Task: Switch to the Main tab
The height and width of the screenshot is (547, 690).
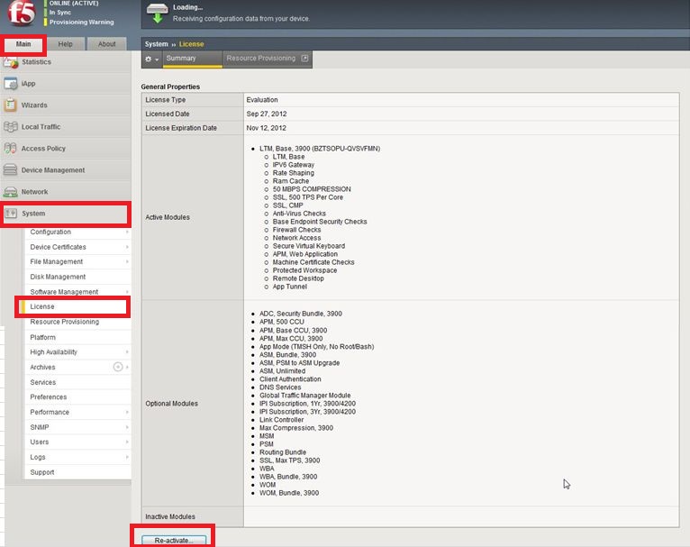Action: pos(23,44)
